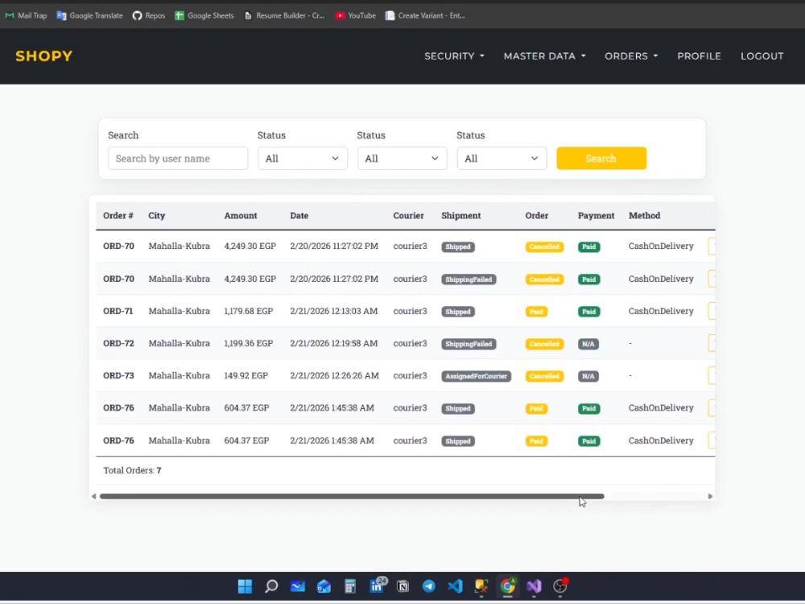Viewport: 805px width, 604px height.
Task: Select order number ORD-73
Action: 118,375
